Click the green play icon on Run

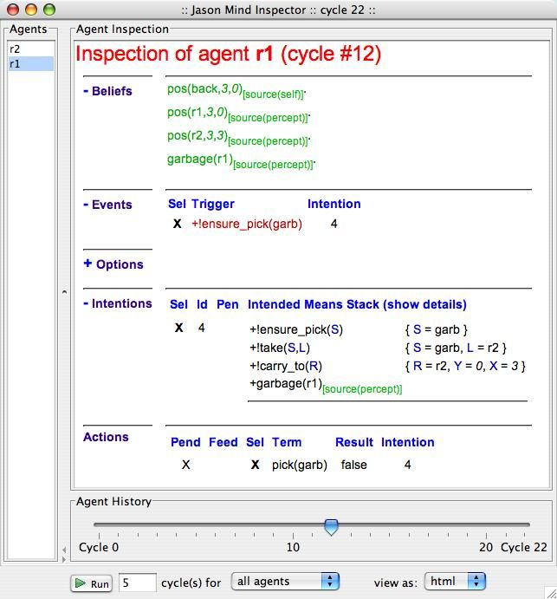[80, 583]
